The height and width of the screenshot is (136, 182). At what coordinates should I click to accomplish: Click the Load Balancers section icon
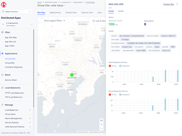2,88
